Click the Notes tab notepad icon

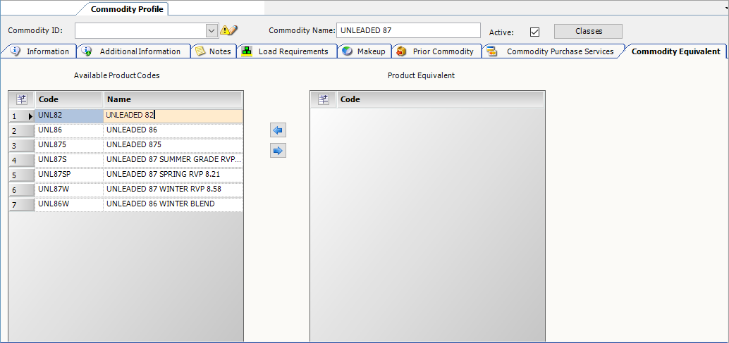200,51
